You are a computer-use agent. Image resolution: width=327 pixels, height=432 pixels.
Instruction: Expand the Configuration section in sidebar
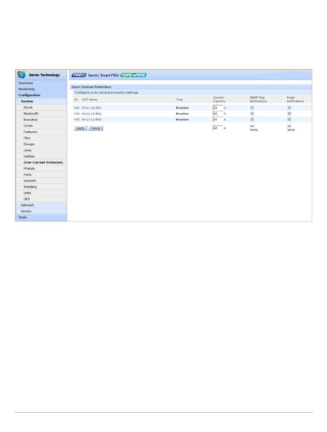(x=29, y=95)
